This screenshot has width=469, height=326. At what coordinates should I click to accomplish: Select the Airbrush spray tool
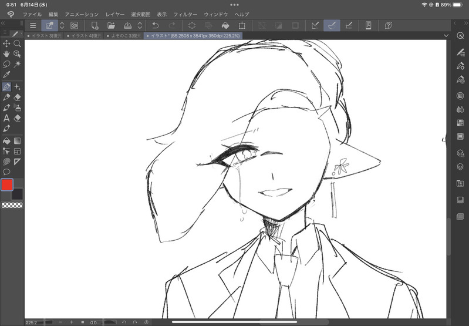[x=18, y=107]
